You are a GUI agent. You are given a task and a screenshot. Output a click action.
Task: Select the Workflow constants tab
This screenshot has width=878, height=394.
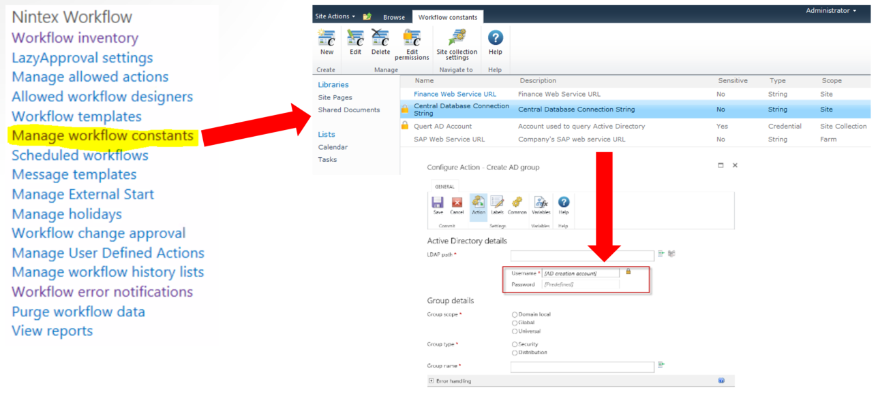(x=448, y=17)
